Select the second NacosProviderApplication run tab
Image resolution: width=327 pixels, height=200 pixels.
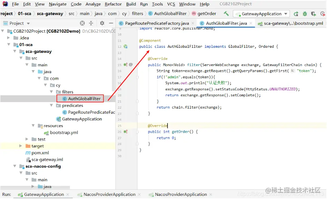pyautogui.click(x=181, y=195)
